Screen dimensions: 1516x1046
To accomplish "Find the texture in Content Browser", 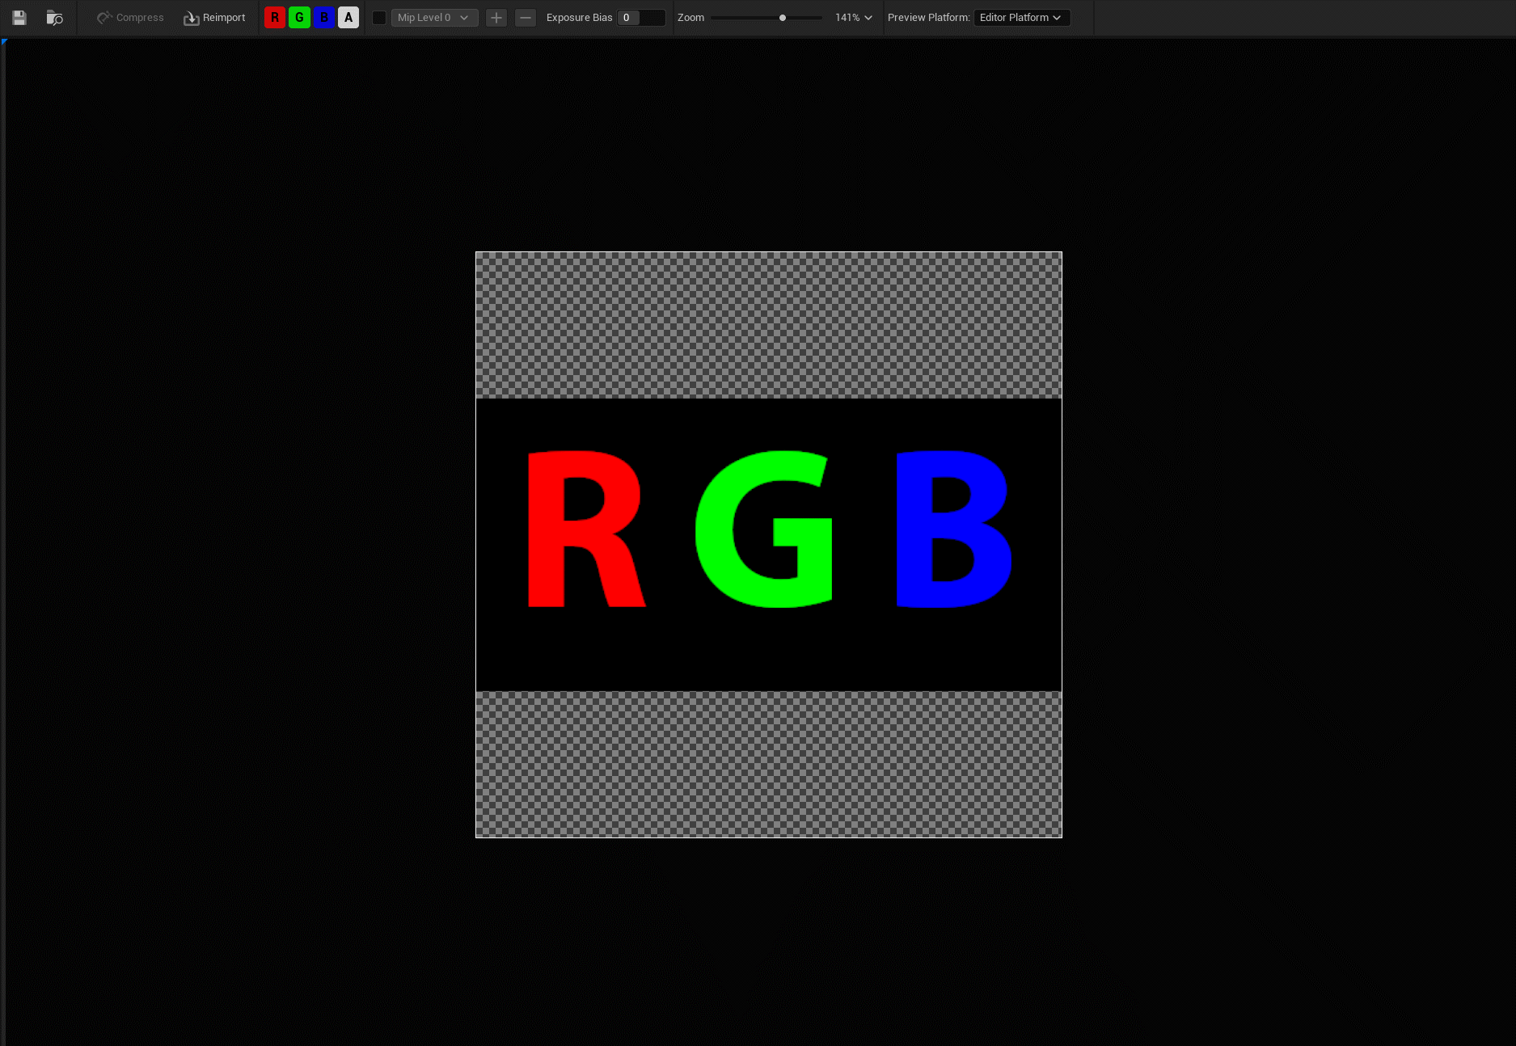I will (x=54, y=17).
